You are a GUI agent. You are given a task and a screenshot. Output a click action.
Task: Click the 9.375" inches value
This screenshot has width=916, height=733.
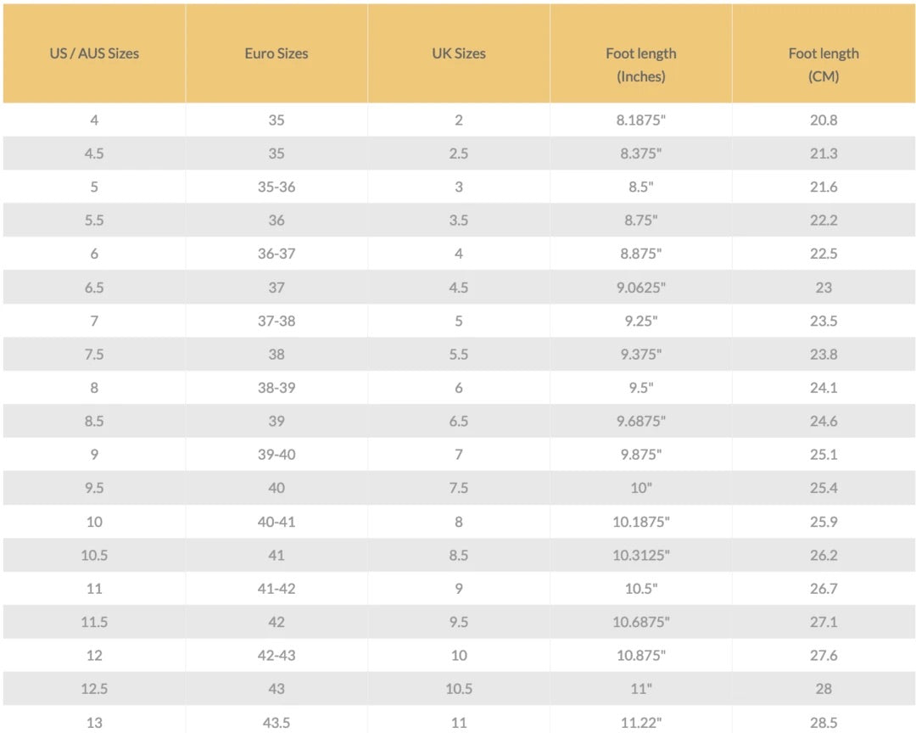641,355
